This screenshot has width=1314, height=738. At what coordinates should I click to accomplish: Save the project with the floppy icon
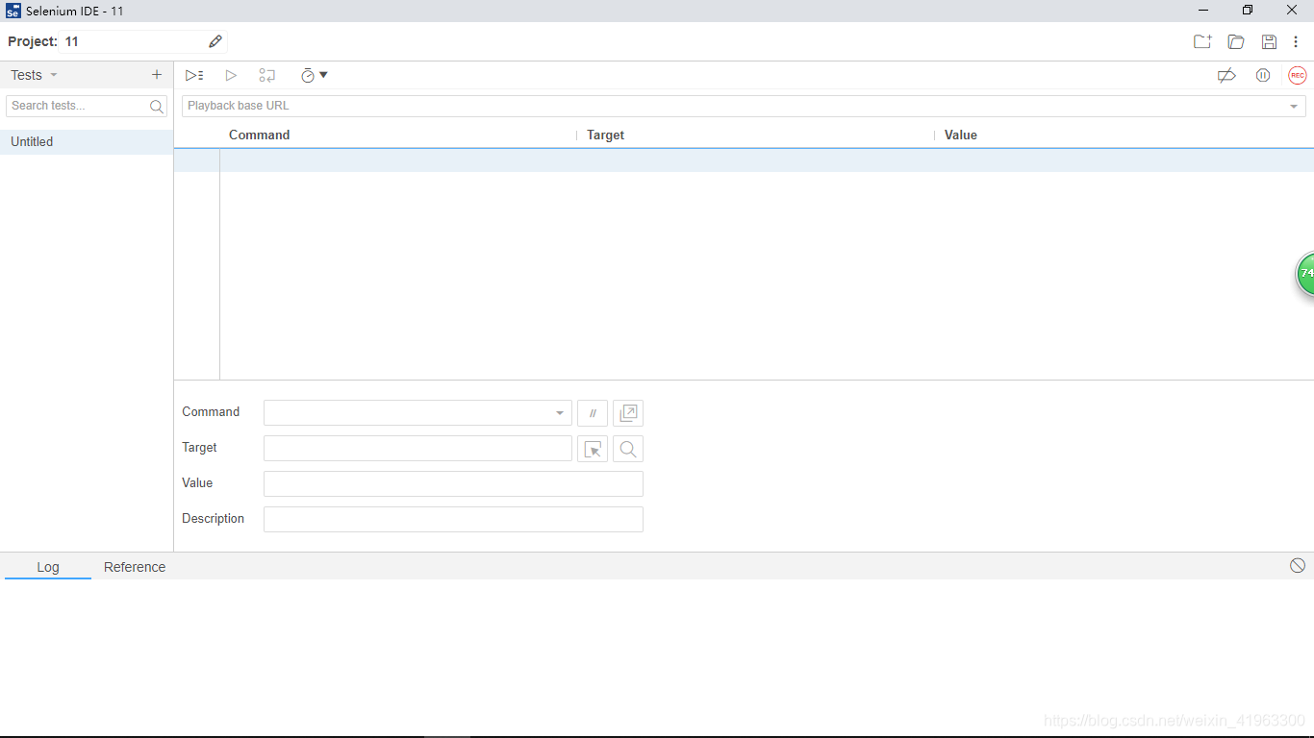click(x=1269, y=41)
